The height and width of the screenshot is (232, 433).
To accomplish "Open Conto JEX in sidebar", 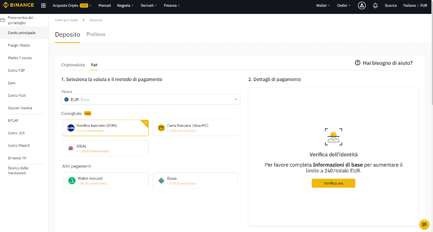I will click(16, 133).
